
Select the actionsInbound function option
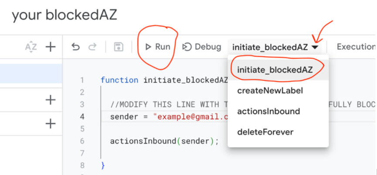268,111
